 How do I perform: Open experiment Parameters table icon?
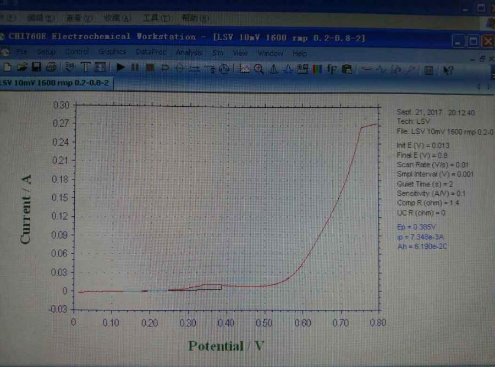[x=100, y=67]
